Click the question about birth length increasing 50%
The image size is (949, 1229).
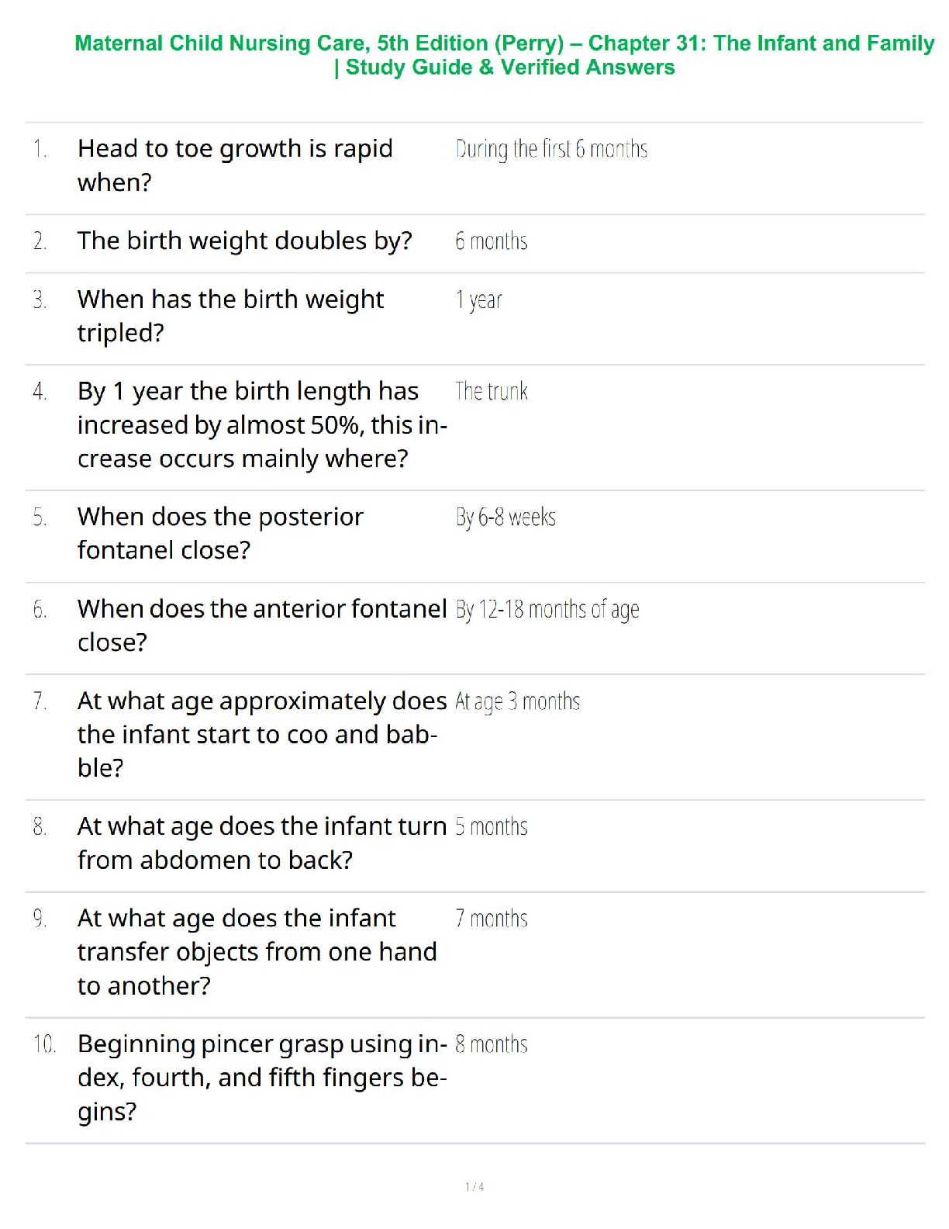262,424
